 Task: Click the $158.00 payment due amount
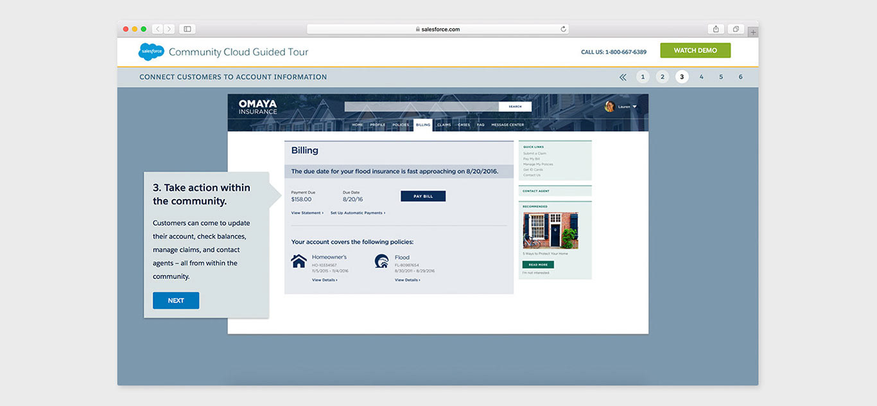(x=301, y=199)
